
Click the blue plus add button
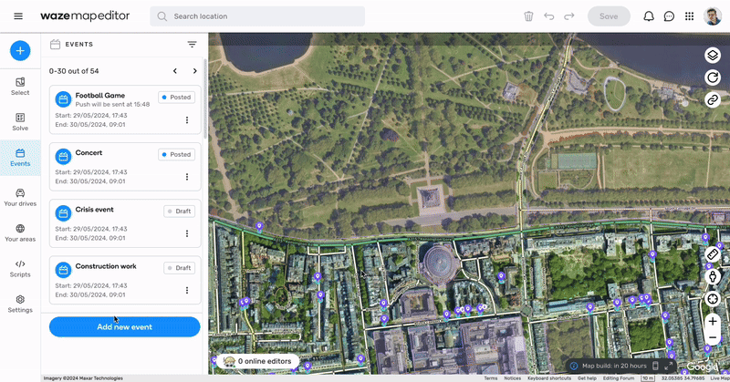(20, 51)
